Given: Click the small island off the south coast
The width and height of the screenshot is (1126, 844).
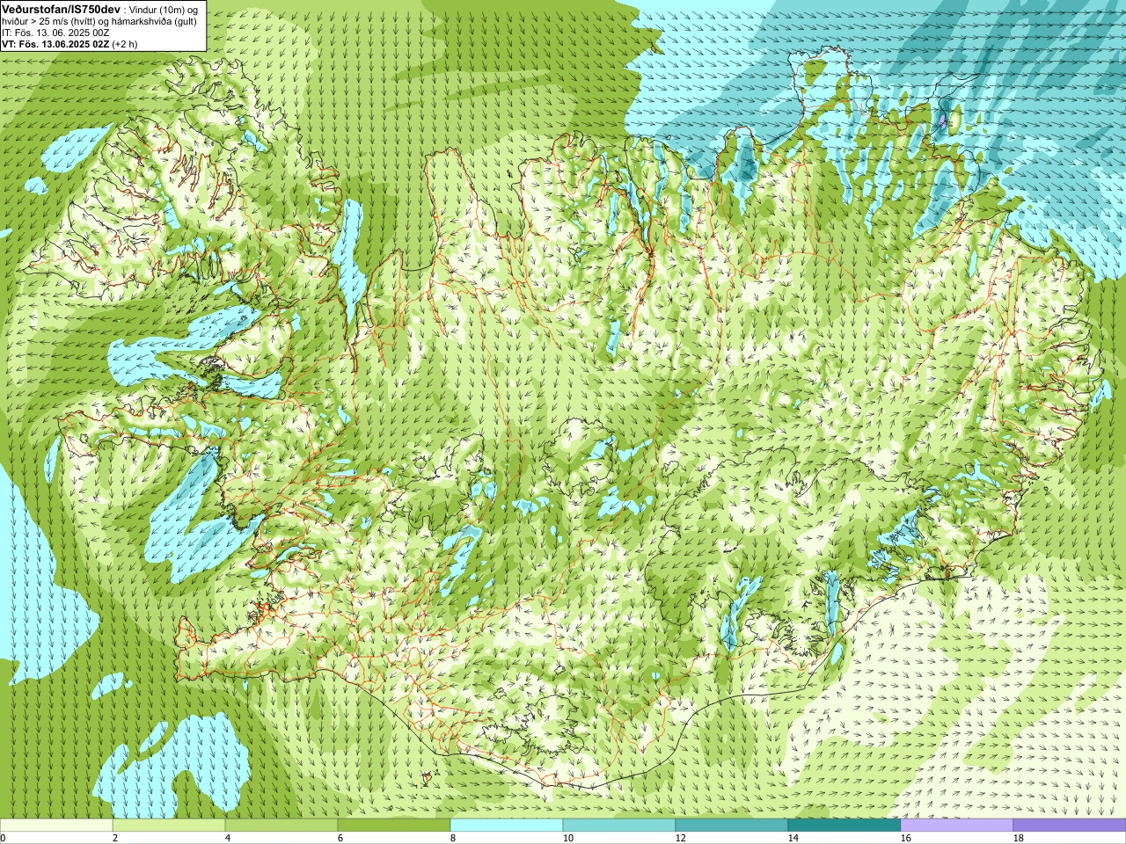Looking at the screenshot, I should coord(428,776).
